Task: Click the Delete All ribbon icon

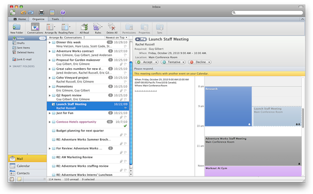Action: (x=112, y=28)
